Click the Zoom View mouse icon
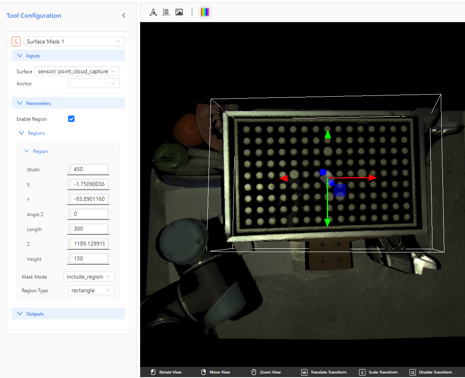This screenshot has width=465, height=378. tap(254, 372)
